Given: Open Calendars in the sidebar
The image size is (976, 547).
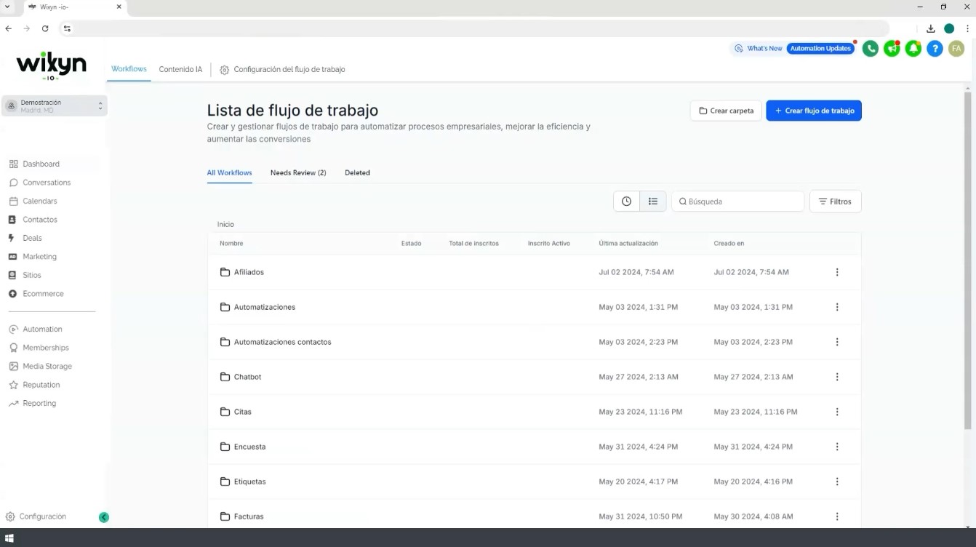Looking at the screenshot, I should click(33, 201).
